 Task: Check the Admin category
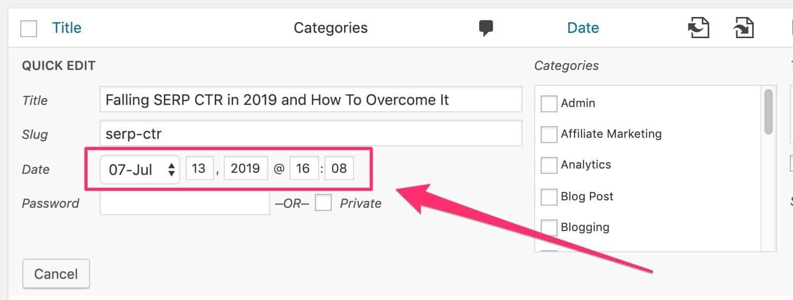click(549, 104)
